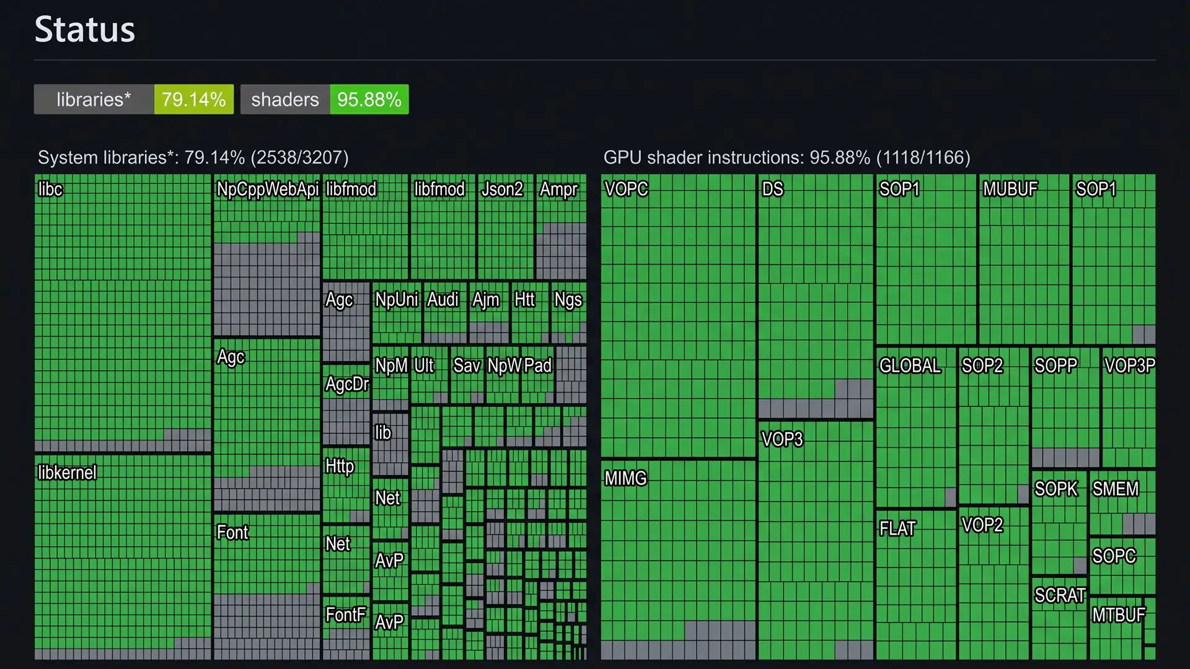This screenshot has width=1190, height=669.
Task: Select the Status page heading
Action: 85,29
